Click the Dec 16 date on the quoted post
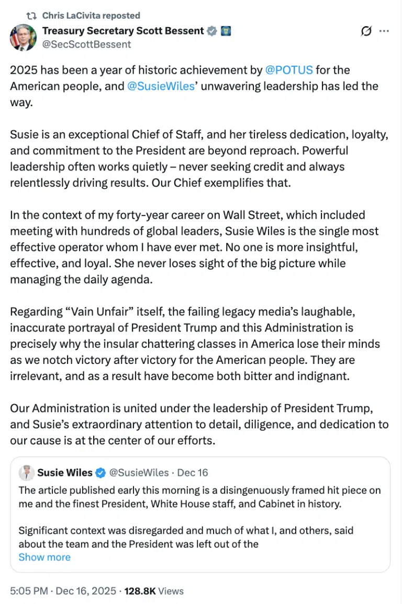 coord(193,473)
